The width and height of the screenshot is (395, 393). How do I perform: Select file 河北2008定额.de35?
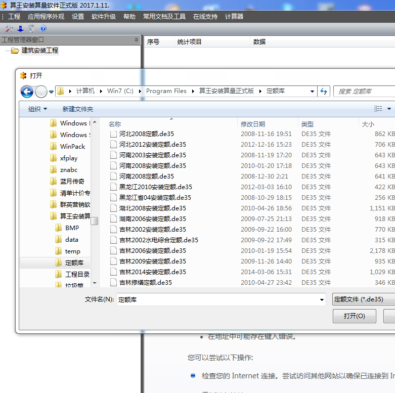coord(146,134)
